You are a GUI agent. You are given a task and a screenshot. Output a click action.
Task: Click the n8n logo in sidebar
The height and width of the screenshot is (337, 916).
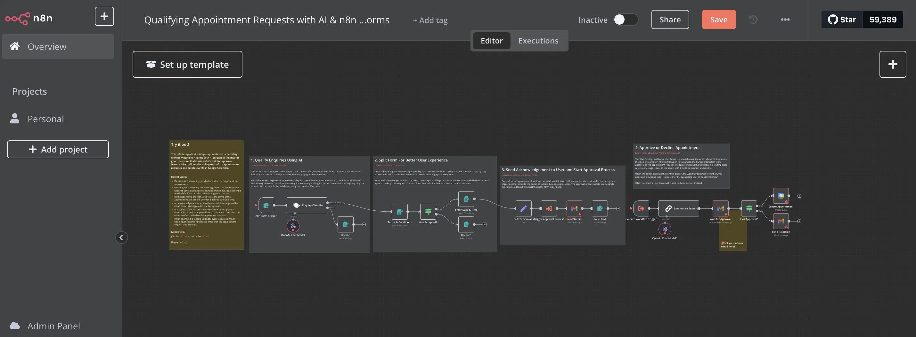[x=29, y=18]
